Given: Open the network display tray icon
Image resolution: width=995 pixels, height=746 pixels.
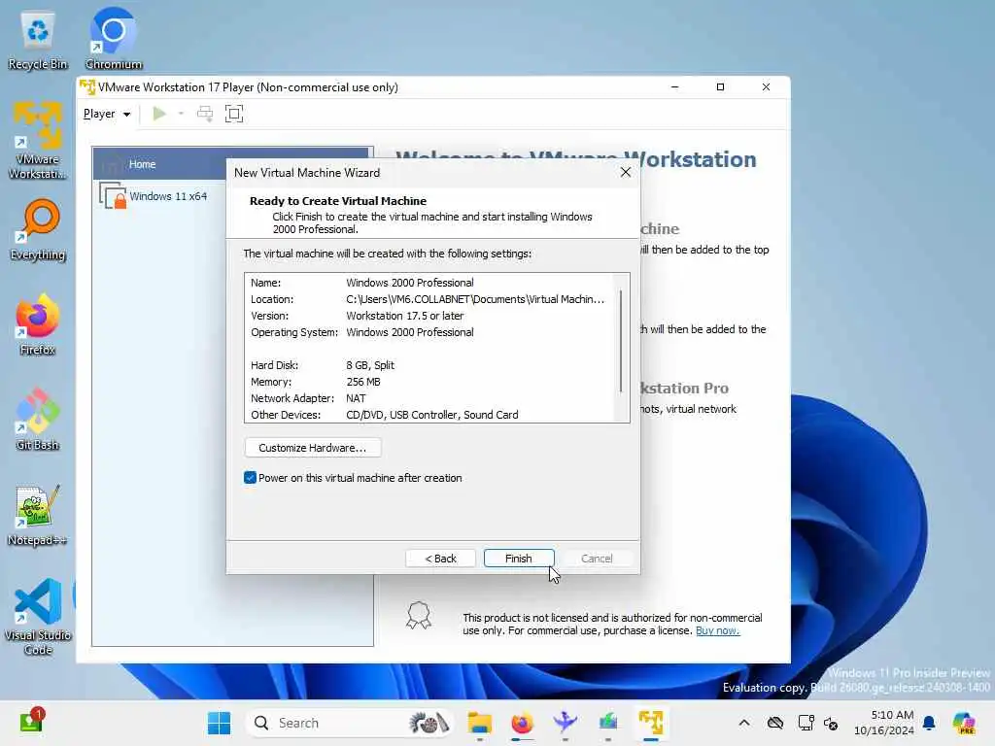Looking at the screenshot, I should 806,723.
